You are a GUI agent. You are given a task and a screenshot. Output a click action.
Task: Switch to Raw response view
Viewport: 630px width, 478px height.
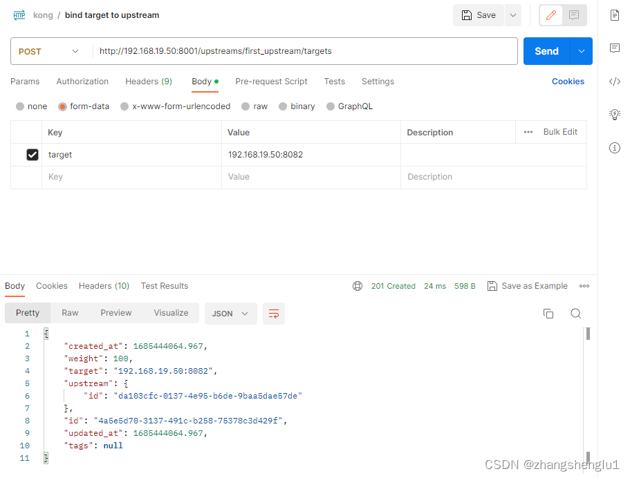pos(70,313)
